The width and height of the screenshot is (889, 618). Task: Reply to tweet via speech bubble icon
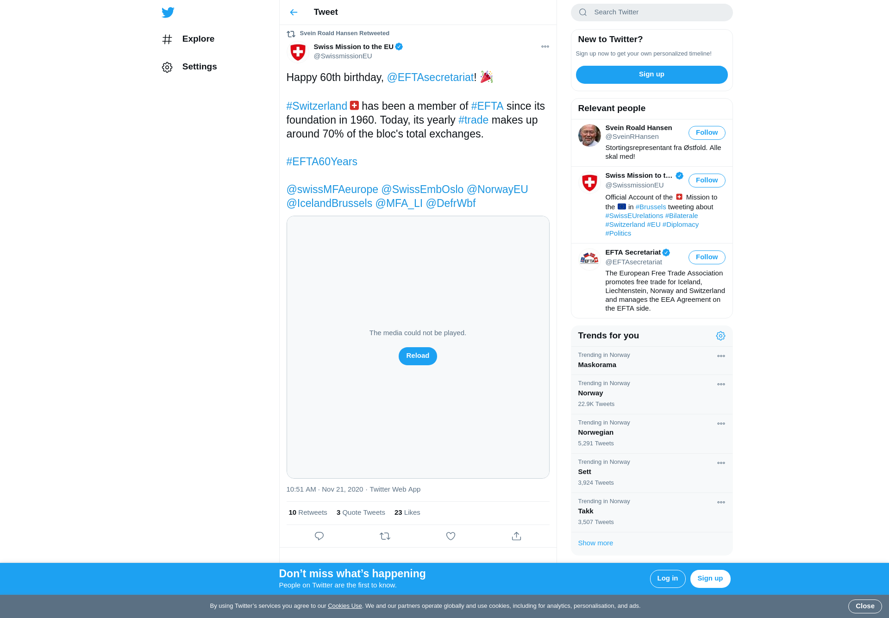click(319, 536)
